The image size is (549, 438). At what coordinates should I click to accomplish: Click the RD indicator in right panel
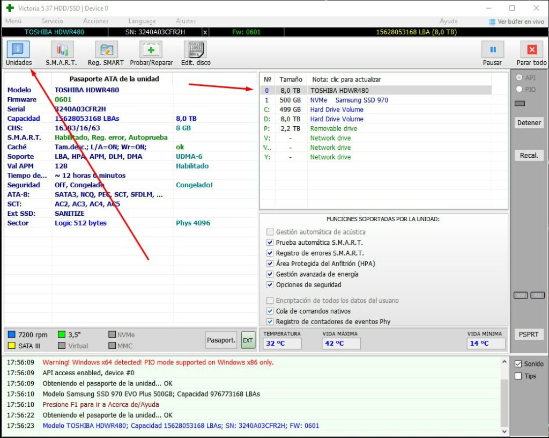coord(537,295)
